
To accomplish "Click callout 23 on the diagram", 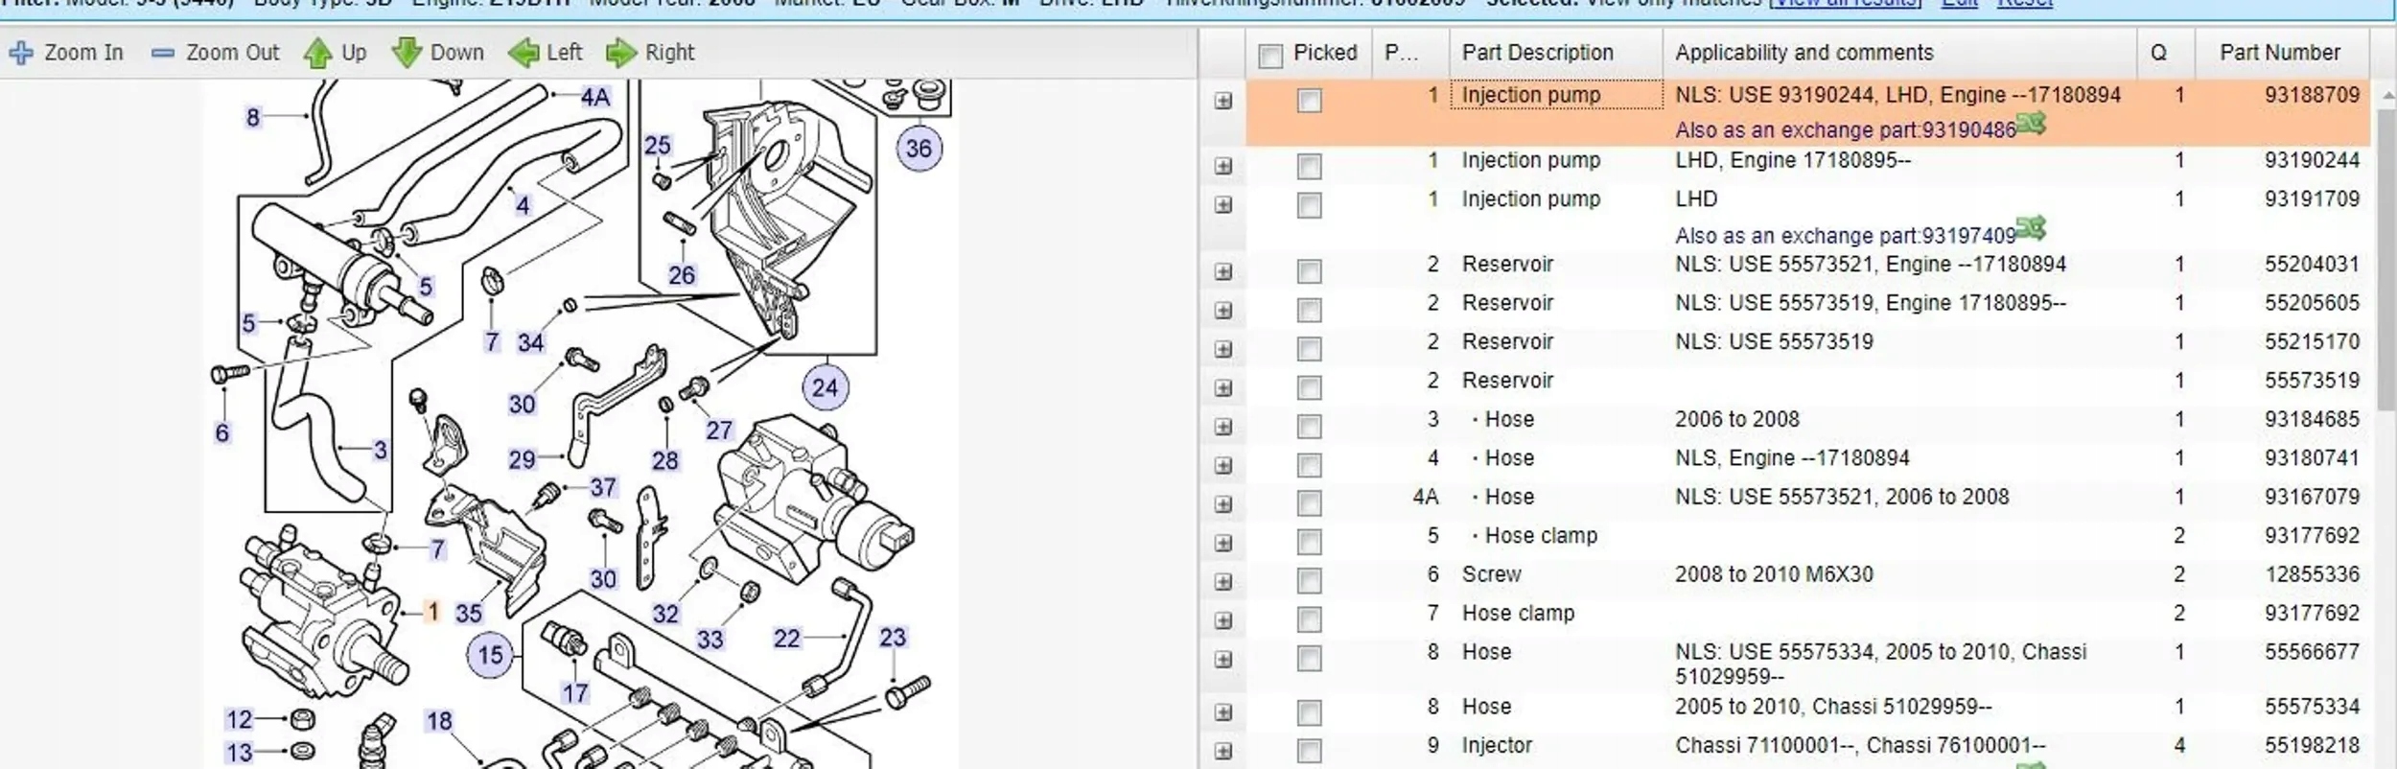I will (893, 637).
